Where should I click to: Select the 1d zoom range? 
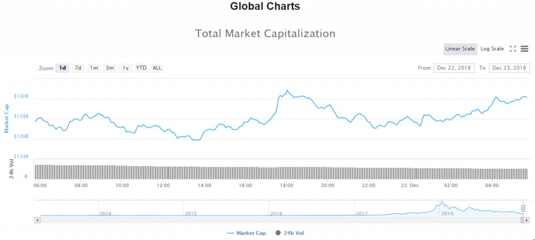pos(63,68)
